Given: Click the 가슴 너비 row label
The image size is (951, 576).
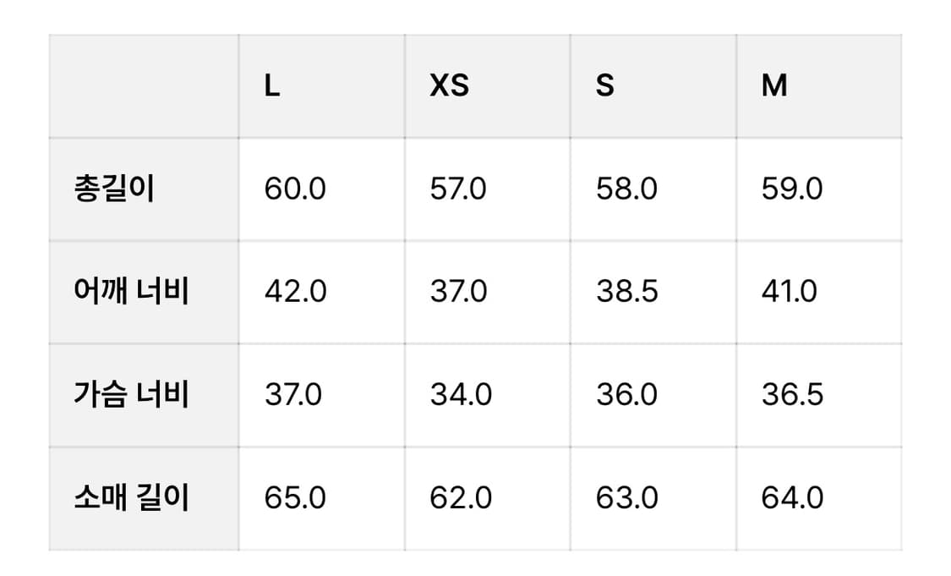Looking at the screenshot, I should (131, 395).
